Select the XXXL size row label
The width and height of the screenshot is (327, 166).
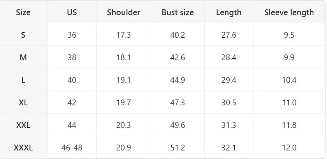coord(23,148)
